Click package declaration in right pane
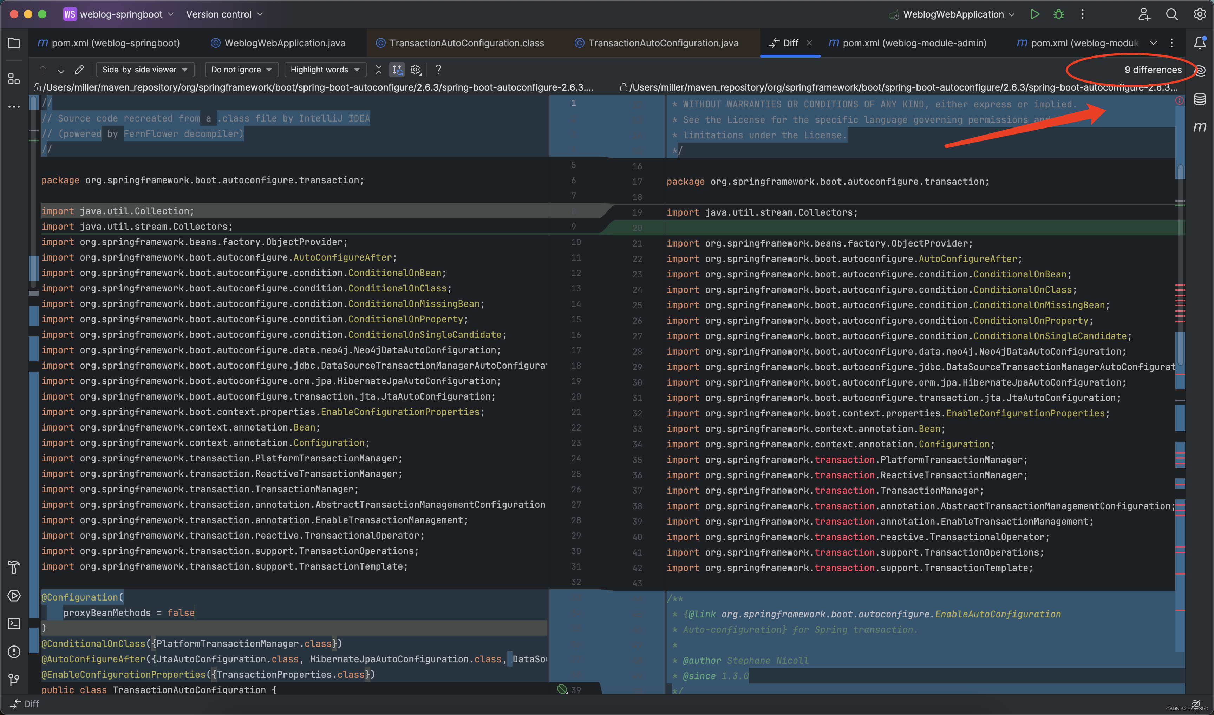The height and width of the screenshot is (715, 1214). click(828, 181)
